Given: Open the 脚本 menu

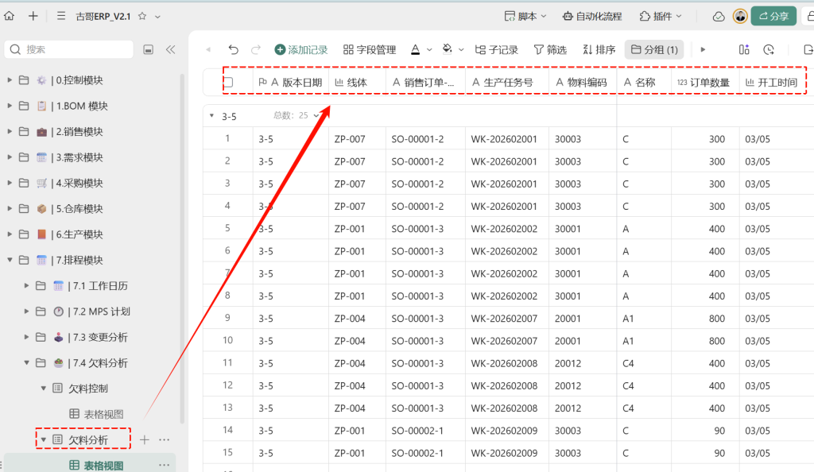Looking at the screenshot, I should tap(526, 16).
